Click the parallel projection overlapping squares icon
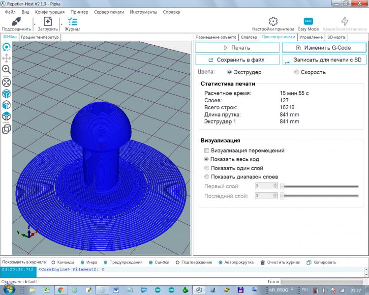 coord(7,129)
